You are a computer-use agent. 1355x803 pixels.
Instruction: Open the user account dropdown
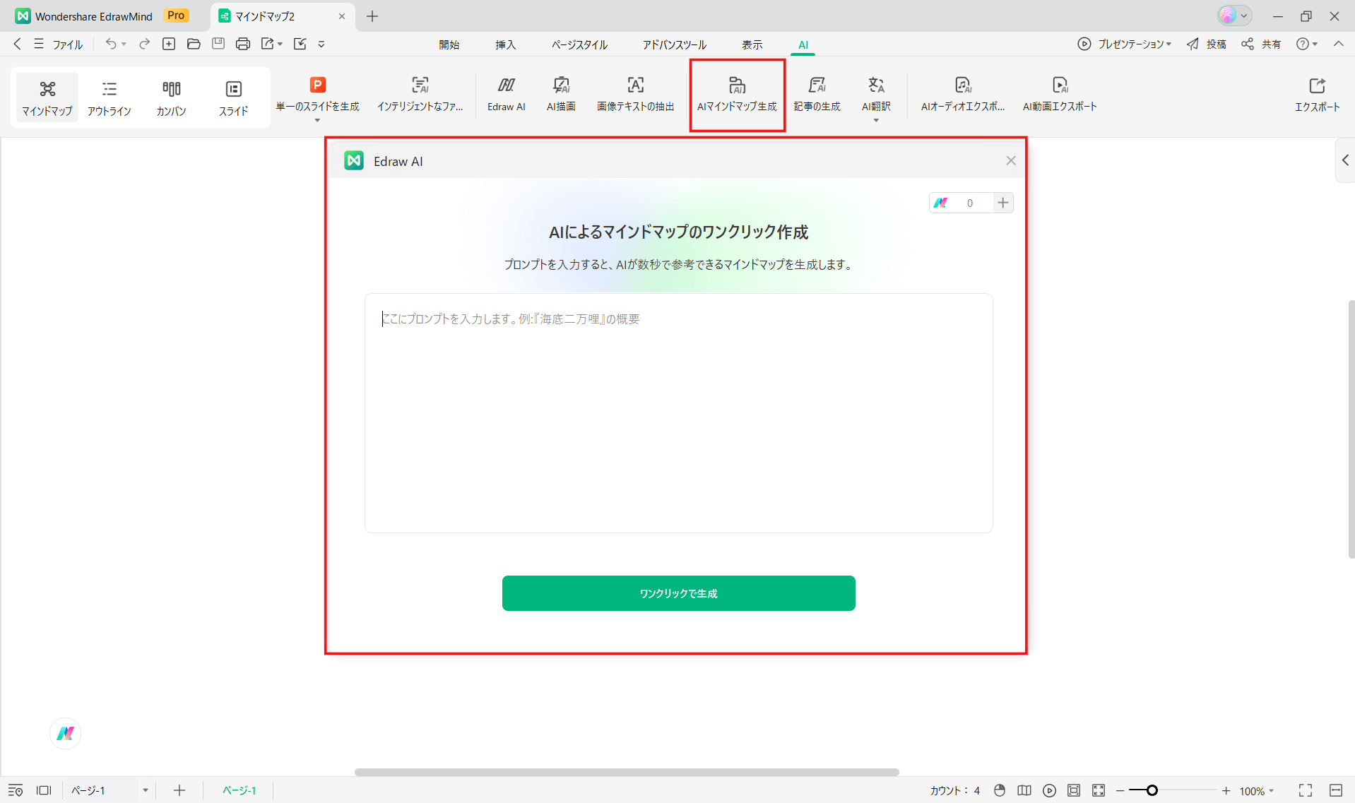point(1235,16)
